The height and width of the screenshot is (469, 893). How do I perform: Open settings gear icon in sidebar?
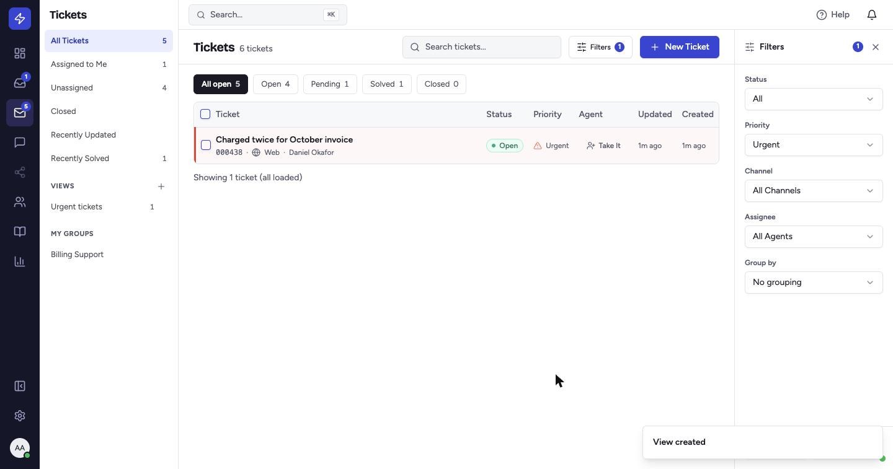pyautogui.click(x=20, y=416)
